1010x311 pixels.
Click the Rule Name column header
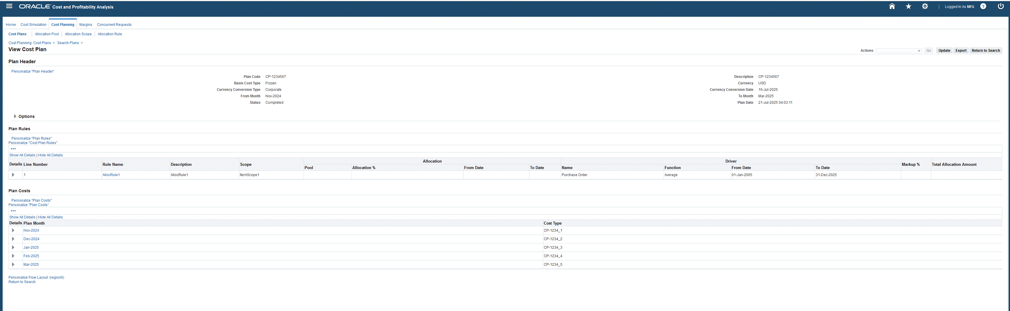113,165
